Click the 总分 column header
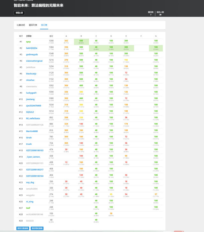This screenshot has width=204, height=232. click(51, 36)
